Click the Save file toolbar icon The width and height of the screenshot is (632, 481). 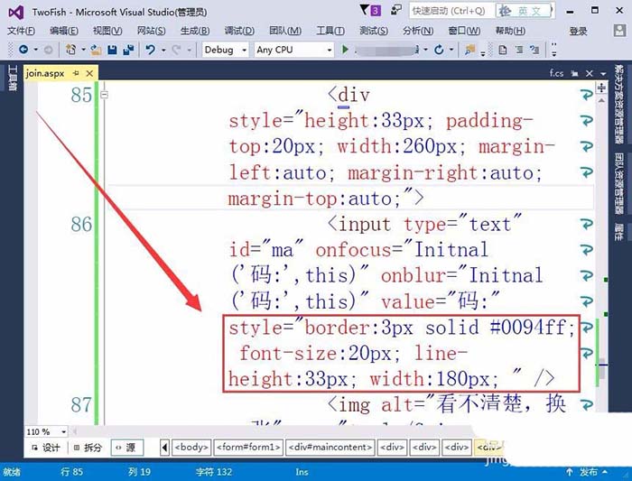[x=112, y=50]
